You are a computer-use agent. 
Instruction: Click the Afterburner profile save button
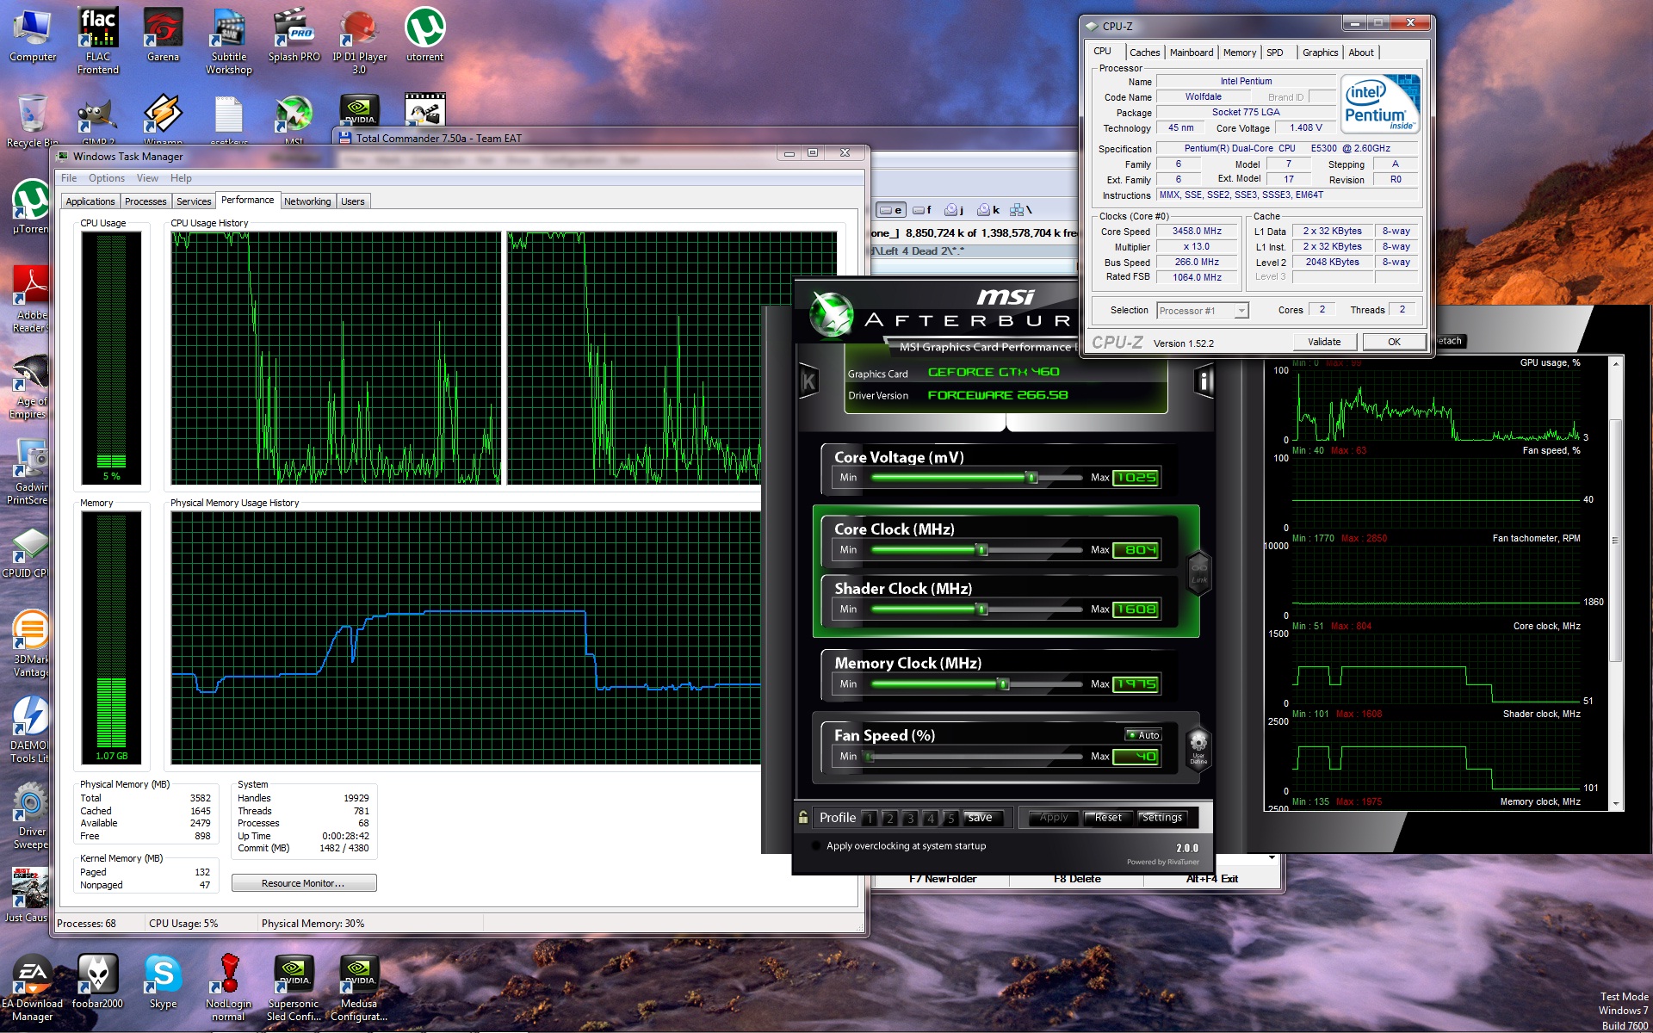[x=982, y=818]
